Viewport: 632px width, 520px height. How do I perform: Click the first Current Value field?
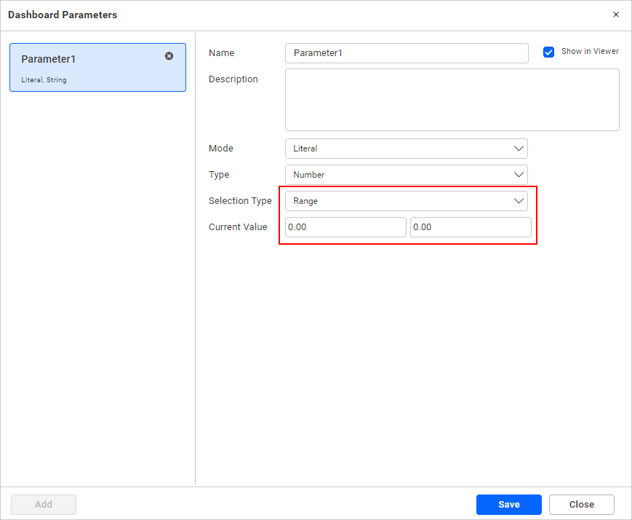[345, 227]
